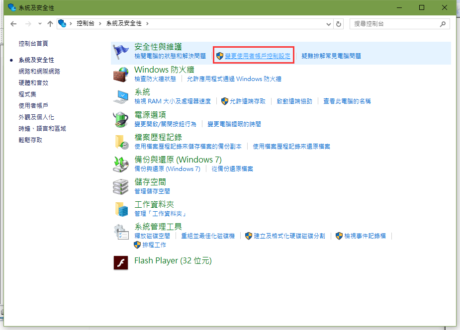Open 疑難排解常見電腦問題 link
The width and height of the screenshot is (460, 330).
(331, 56)
